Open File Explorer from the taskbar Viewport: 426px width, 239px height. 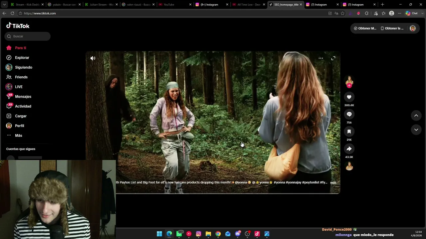click(x=208, y=234)
